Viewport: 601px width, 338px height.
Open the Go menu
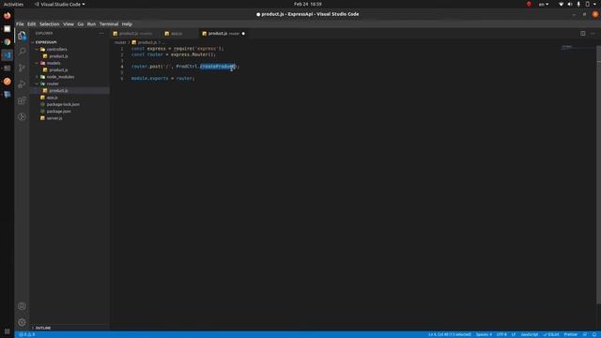(81, 24)
